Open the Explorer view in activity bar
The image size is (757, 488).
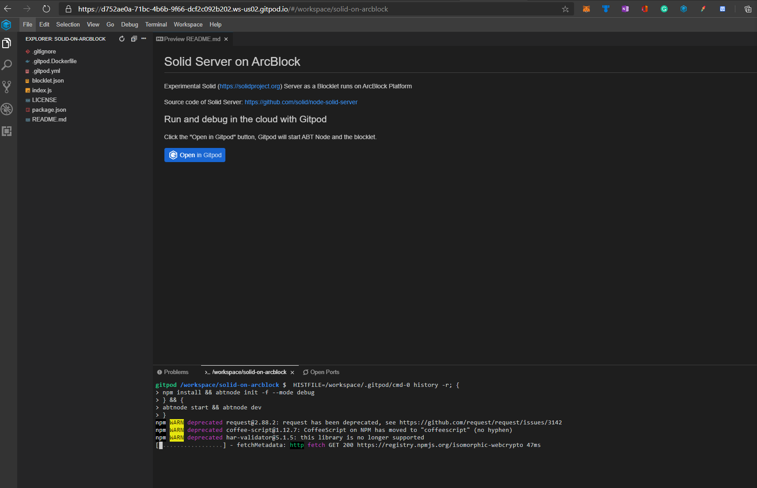coord(7,43)
